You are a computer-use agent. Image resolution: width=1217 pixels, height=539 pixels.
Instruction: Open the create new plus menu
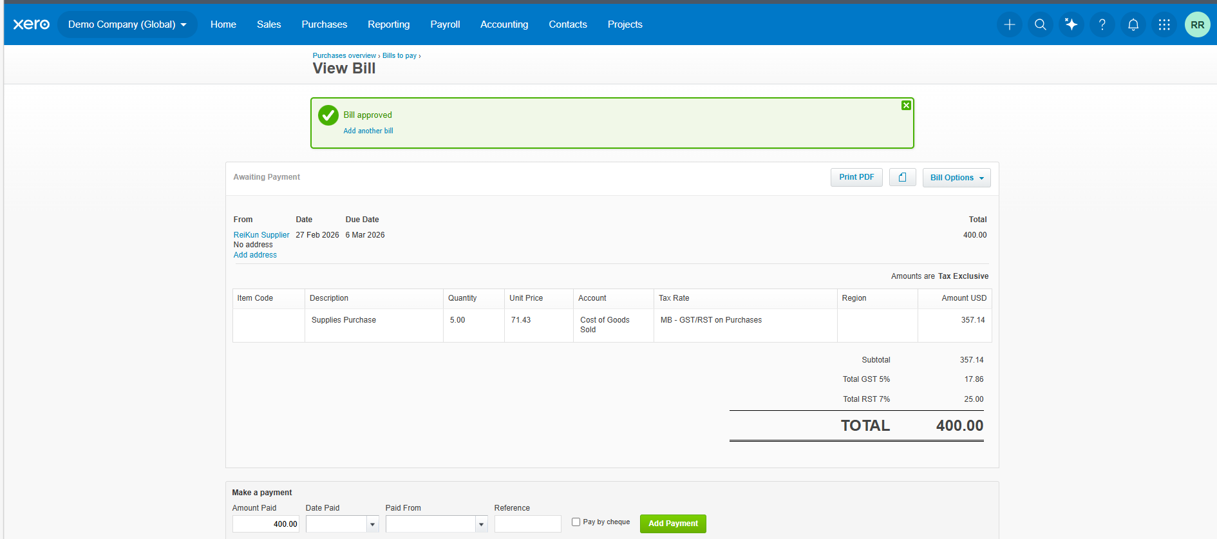coord(1010,24)
